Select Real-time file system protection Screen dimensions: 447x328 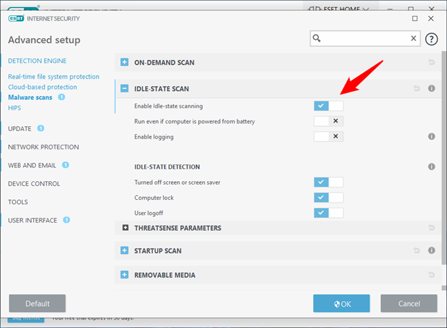point(54,76)
